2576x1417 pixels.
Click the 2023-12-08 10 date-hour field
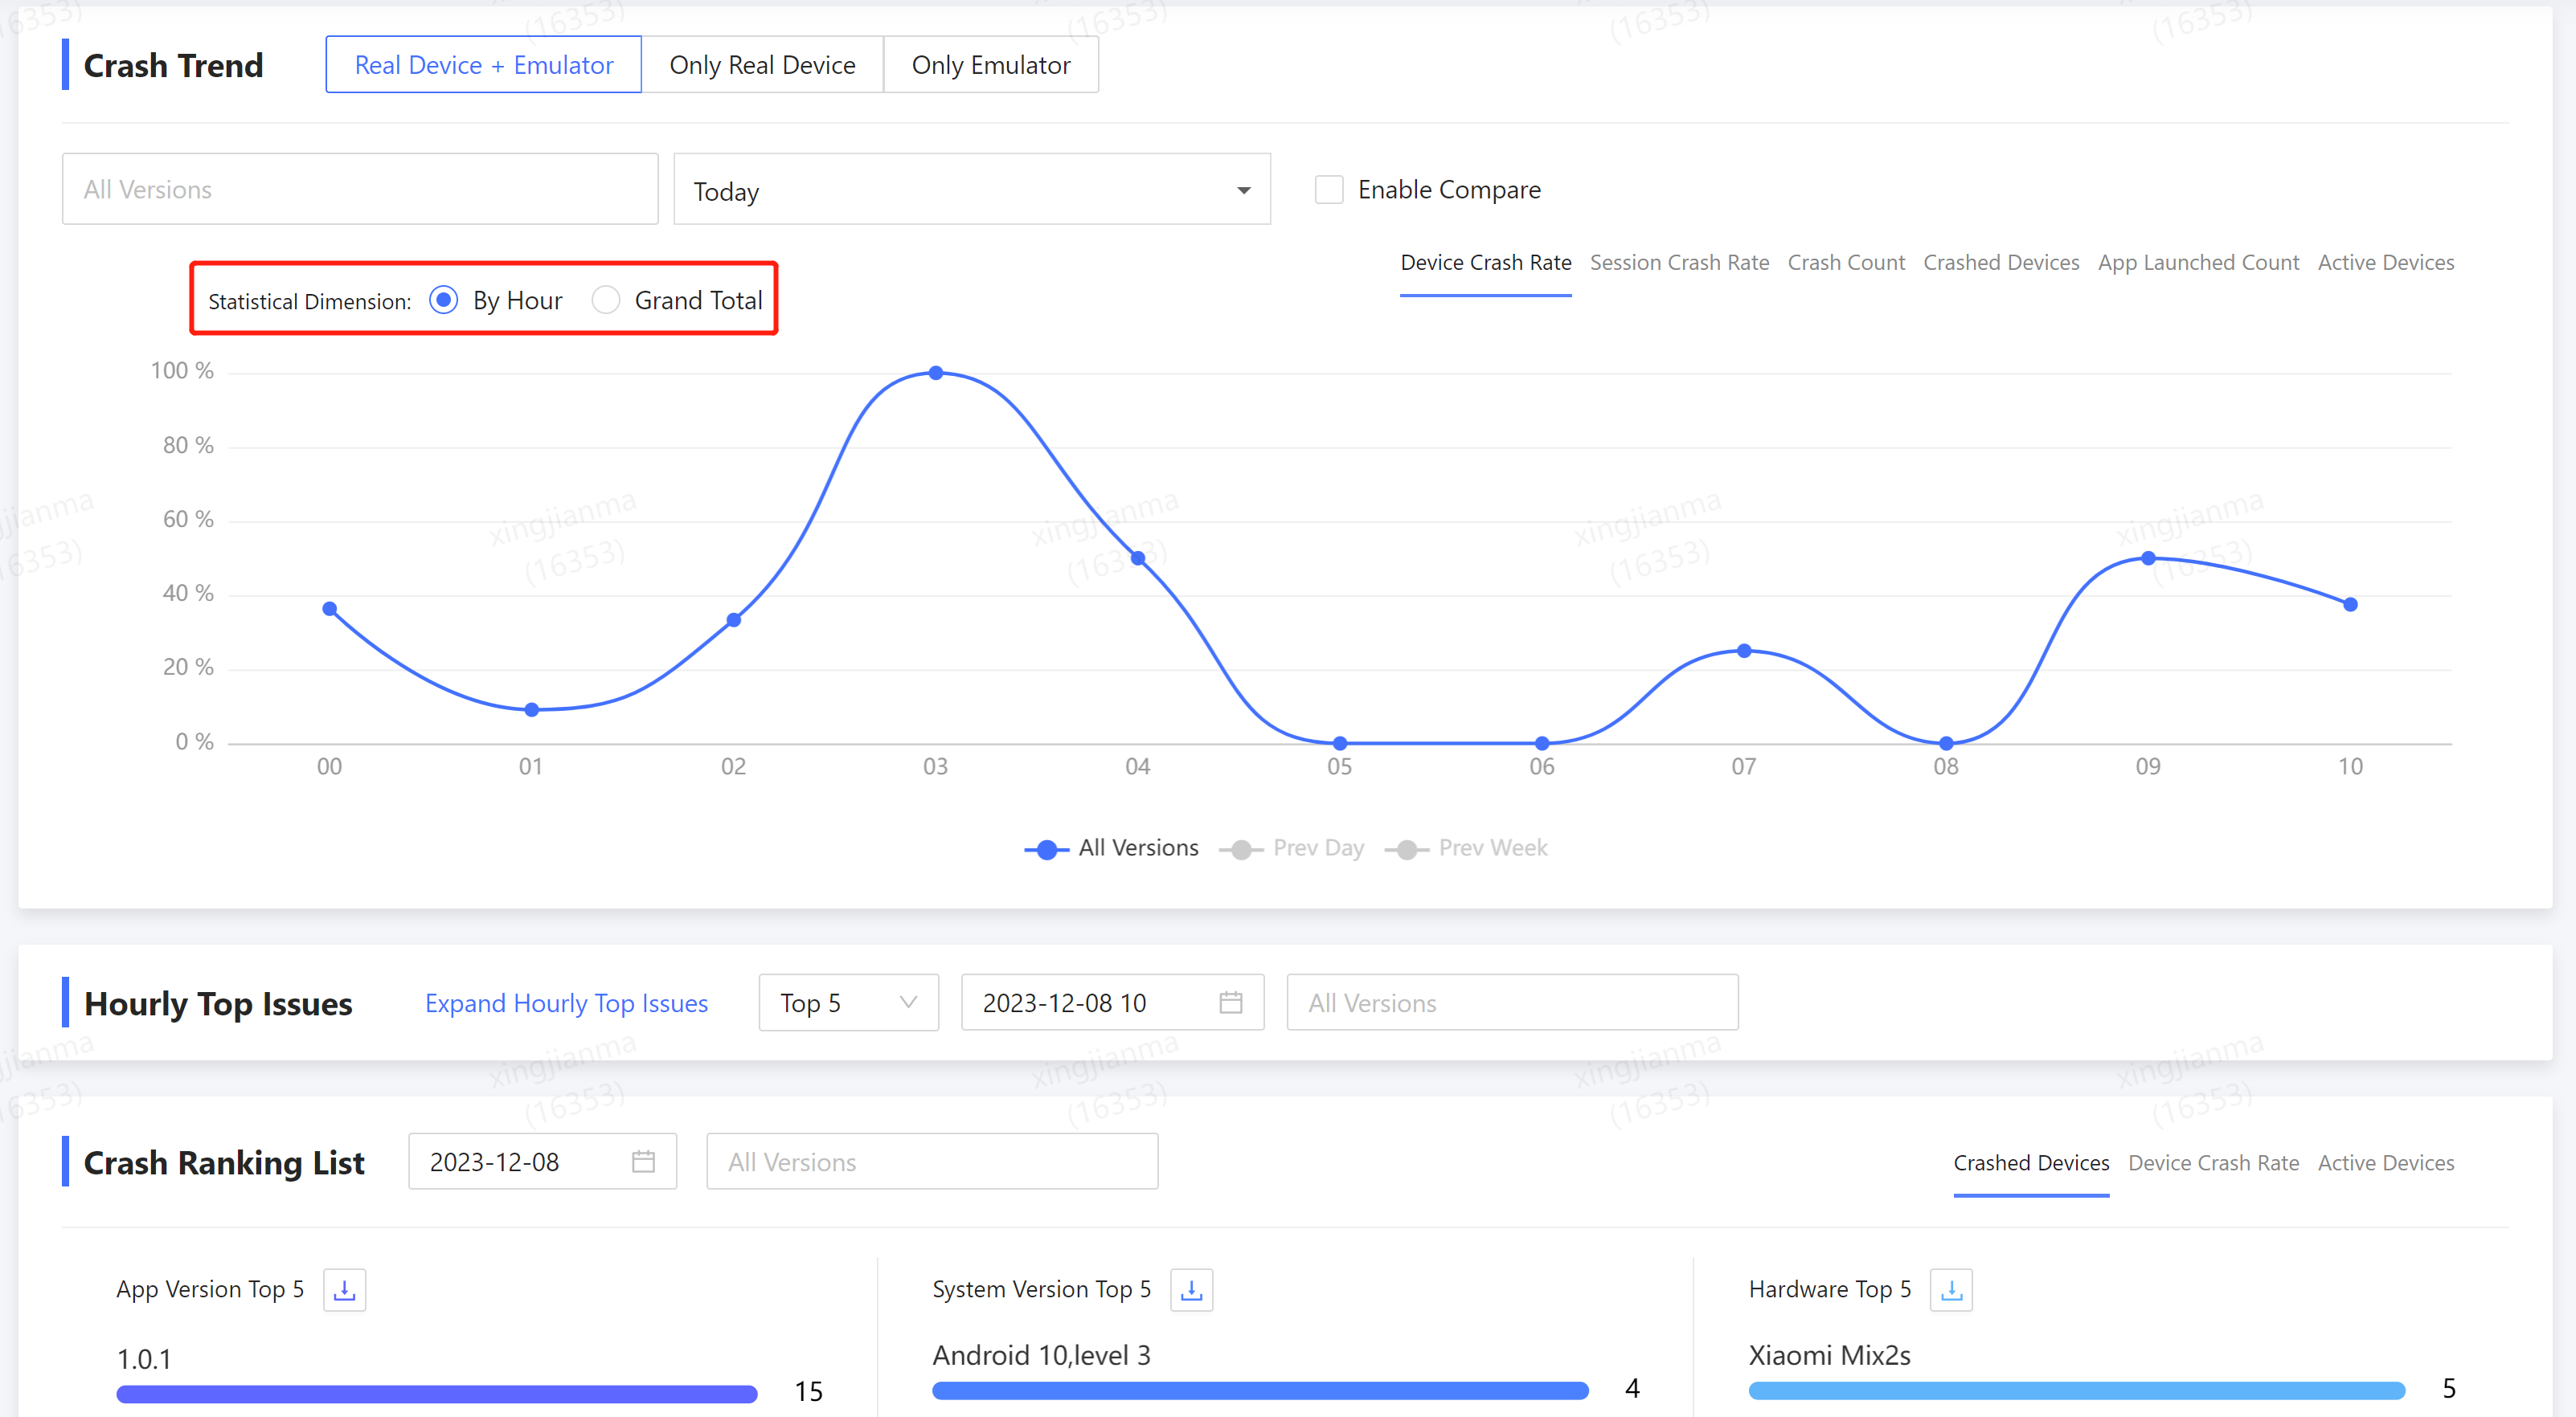[x=1112, y=1003]
